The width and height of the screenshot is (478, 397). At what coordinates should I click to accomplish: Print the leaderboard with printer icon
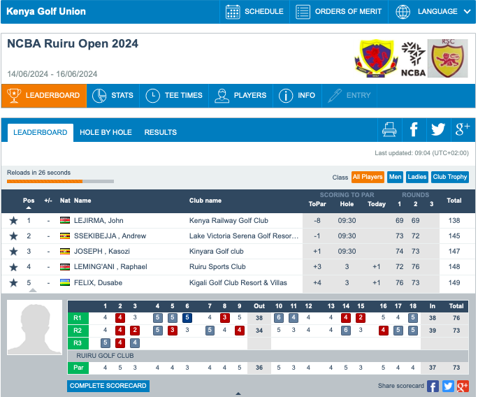389,129
